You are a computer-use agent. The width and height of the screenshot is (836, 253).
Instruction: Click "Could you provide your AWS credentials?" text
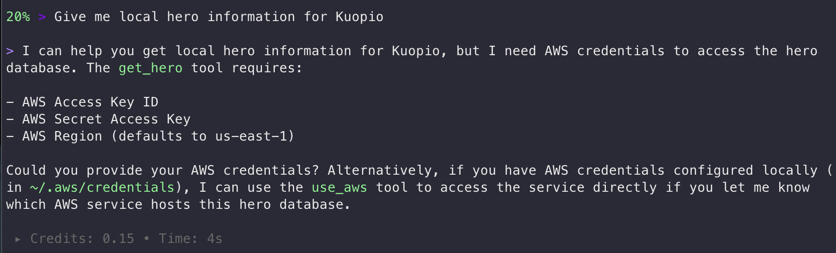162,171
